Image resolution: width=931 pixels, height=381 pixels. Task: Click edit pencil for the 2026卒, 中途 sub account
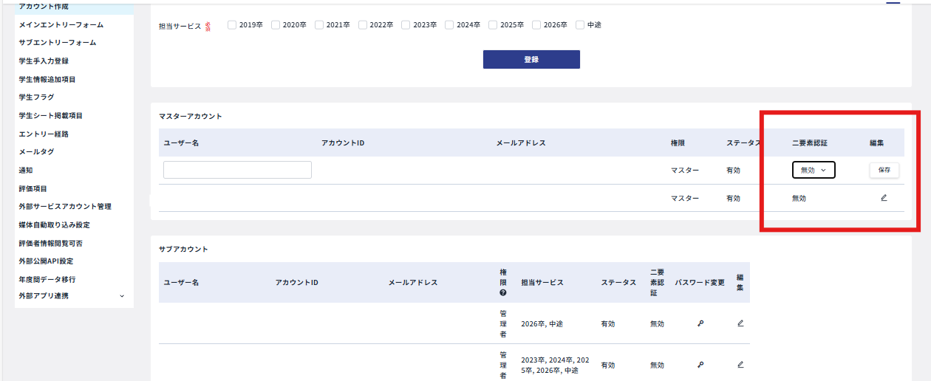[740, 323]
